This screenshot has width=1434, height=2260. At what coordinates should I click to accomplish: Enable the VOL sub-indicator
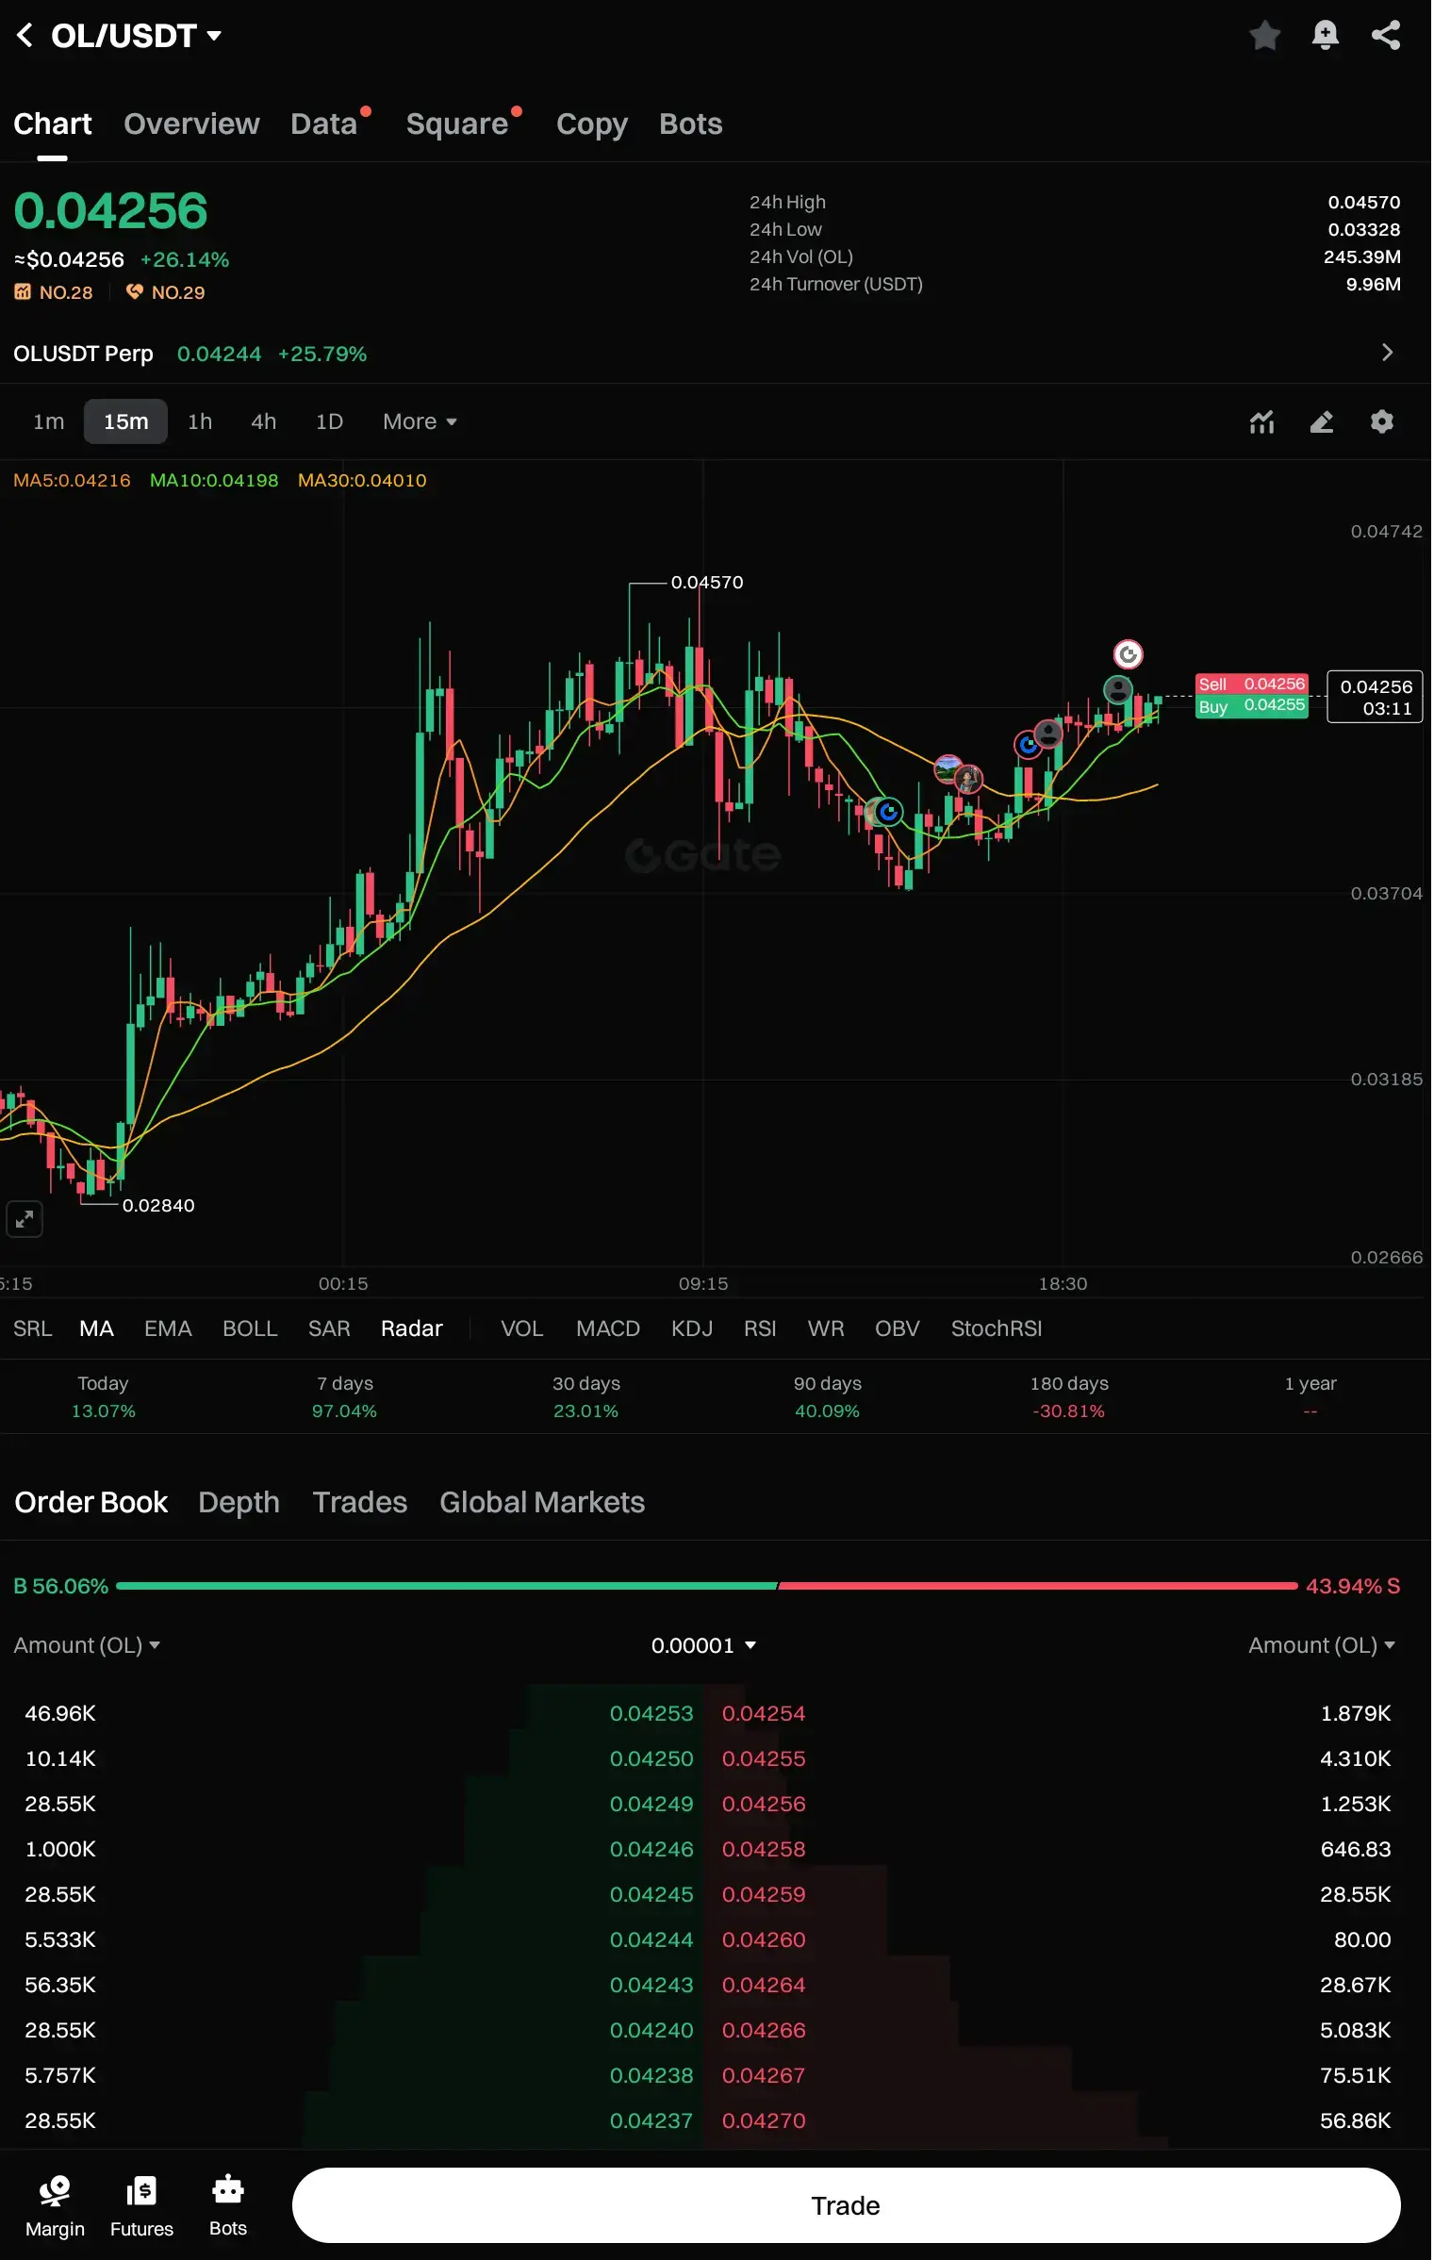point(522,1328)
